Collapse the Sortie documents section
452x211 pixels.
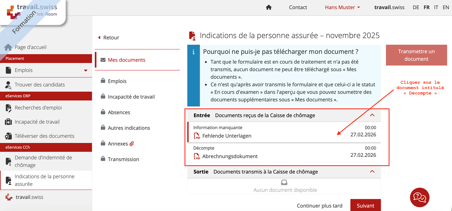[372, 172]
